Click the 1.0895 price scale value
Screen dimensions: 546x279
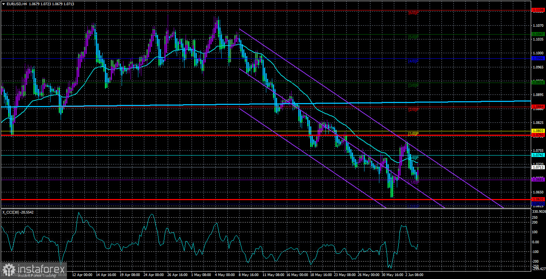[538, 95]
